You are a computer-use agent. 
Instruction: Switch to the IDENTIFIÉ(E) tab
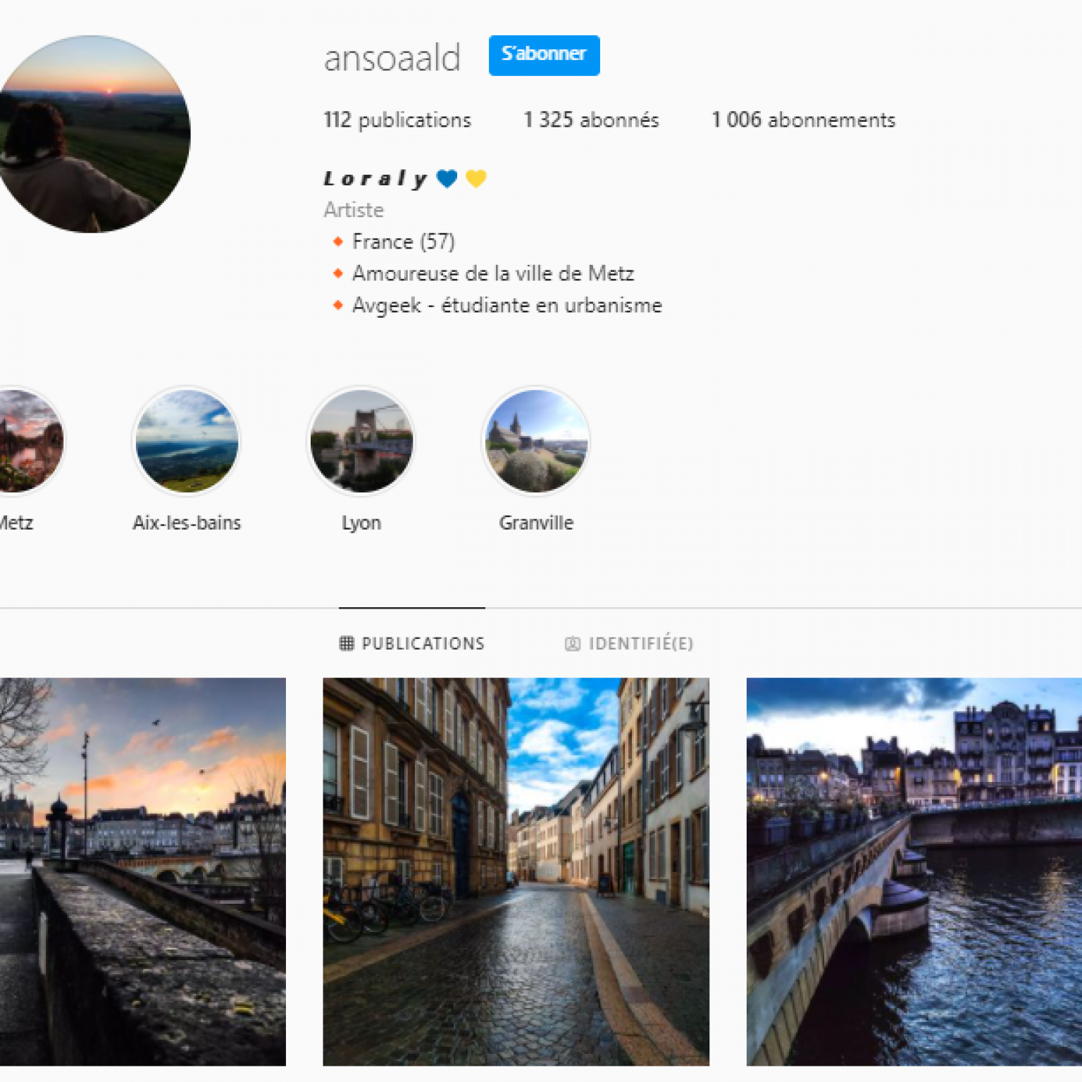tap(629, 643)
